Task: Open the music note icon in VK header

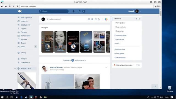Action: (x=79, y=11)
